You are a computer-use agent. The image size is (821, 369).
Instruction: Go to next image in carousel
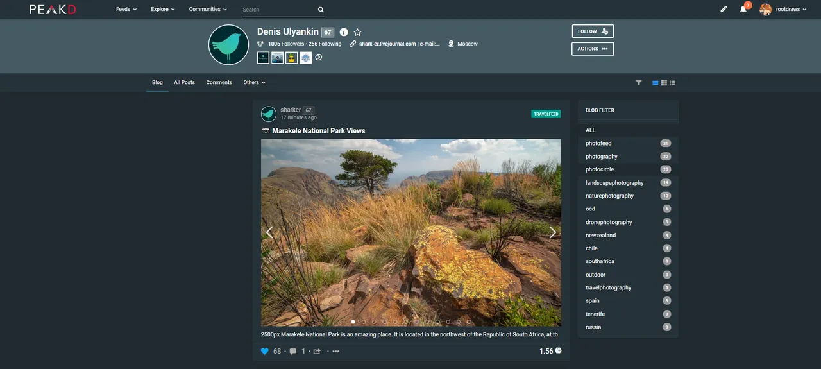(x=553, y=233)
